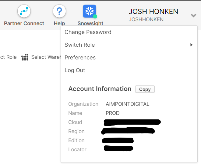The image size is (201, 164).
Task: Click the Region field label
Action: (76, 132)
